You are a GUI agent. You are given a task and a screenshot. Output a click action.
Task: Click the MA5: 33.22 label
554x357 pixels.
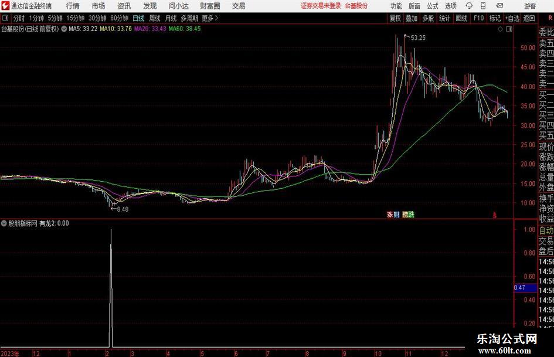coord(83,29)
